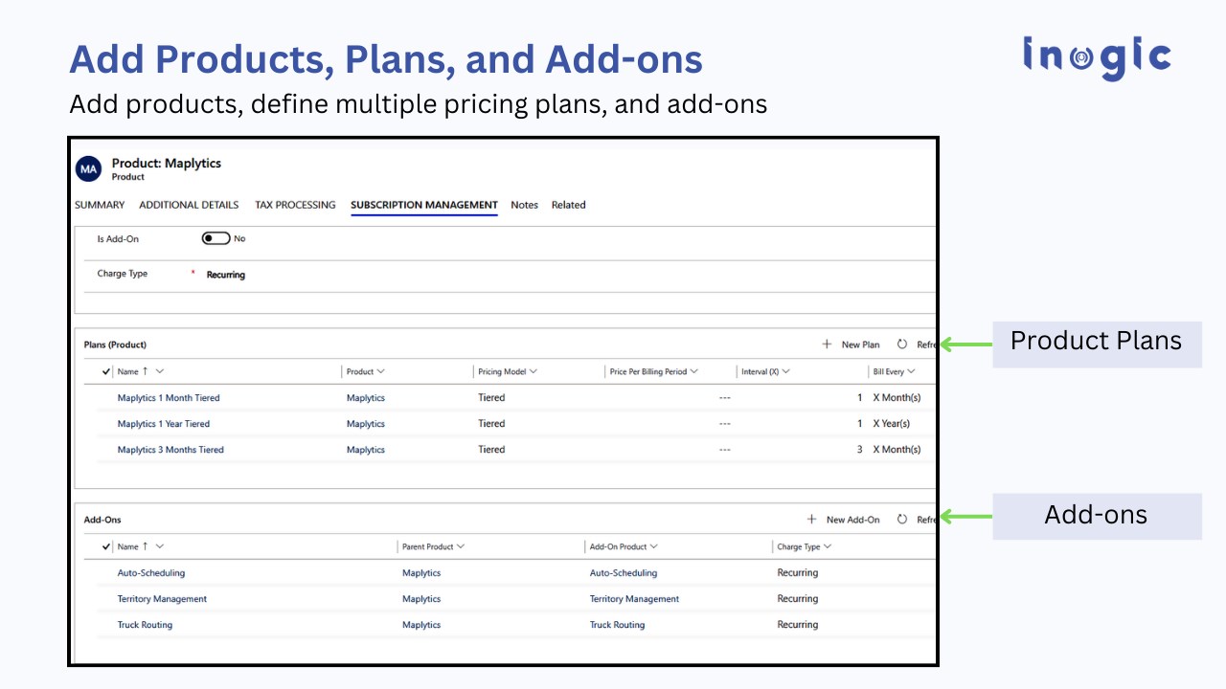Click Recurring cell in Territory Management row
The image size is (1226, 689).
[798, 599]
